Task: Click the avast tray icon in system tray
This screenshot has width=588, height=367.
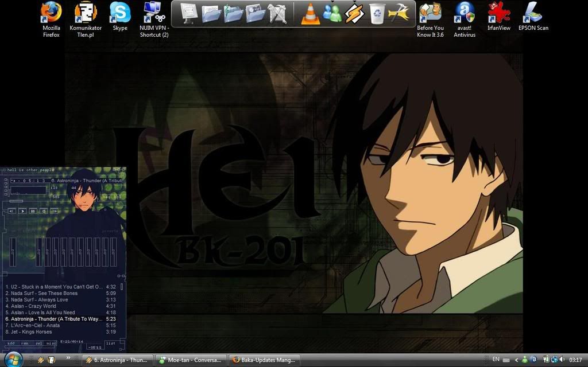Action: point(534,360)
